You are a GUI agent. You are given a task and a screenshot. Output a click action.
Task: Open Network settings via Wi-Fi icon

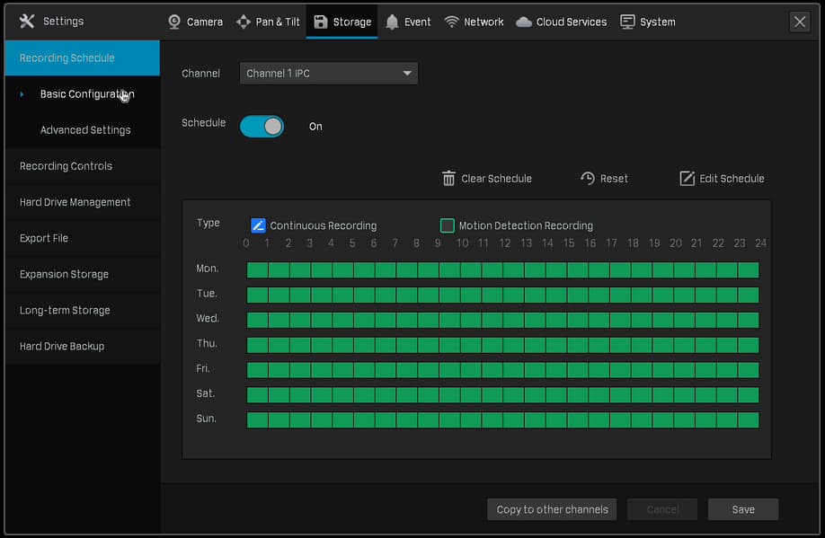pos(452,22)
